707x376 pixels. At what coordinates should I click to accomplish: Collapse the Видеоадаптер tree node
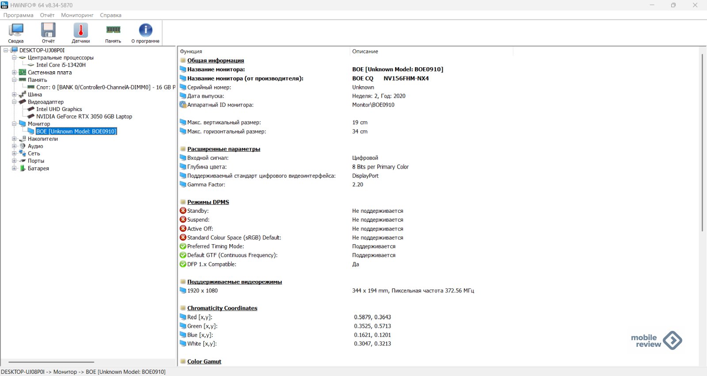point(14,102)
